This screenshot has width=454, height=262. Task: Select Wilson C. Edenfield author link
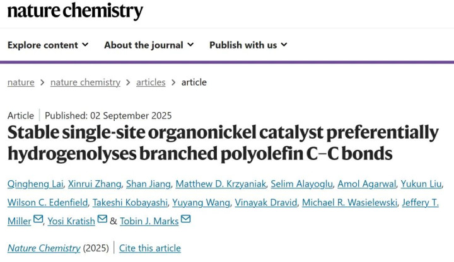click(x=47, y=202)
